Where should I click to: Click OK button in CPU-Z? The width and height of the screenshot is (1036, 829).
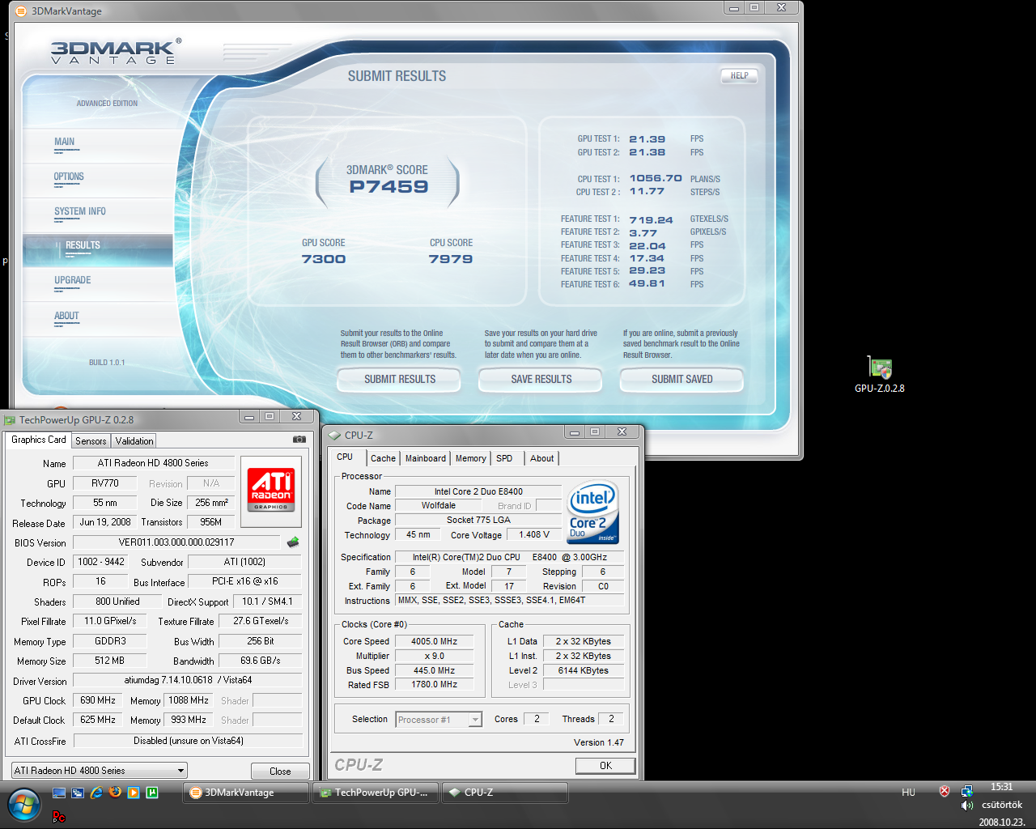[605, 765]
